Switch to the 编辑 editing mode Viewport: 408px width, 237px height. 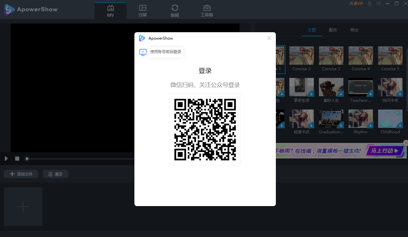175,10
